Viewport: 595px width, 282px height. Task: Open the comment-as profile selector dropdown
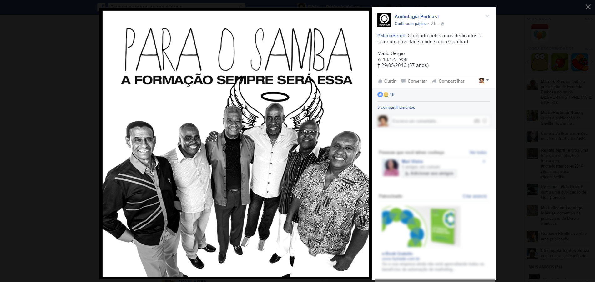pyautogui.click(x=484, y=80)
